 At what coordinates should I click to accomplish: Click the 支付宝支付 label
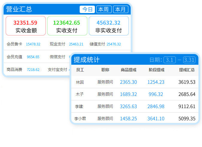[x=58, y=70]
